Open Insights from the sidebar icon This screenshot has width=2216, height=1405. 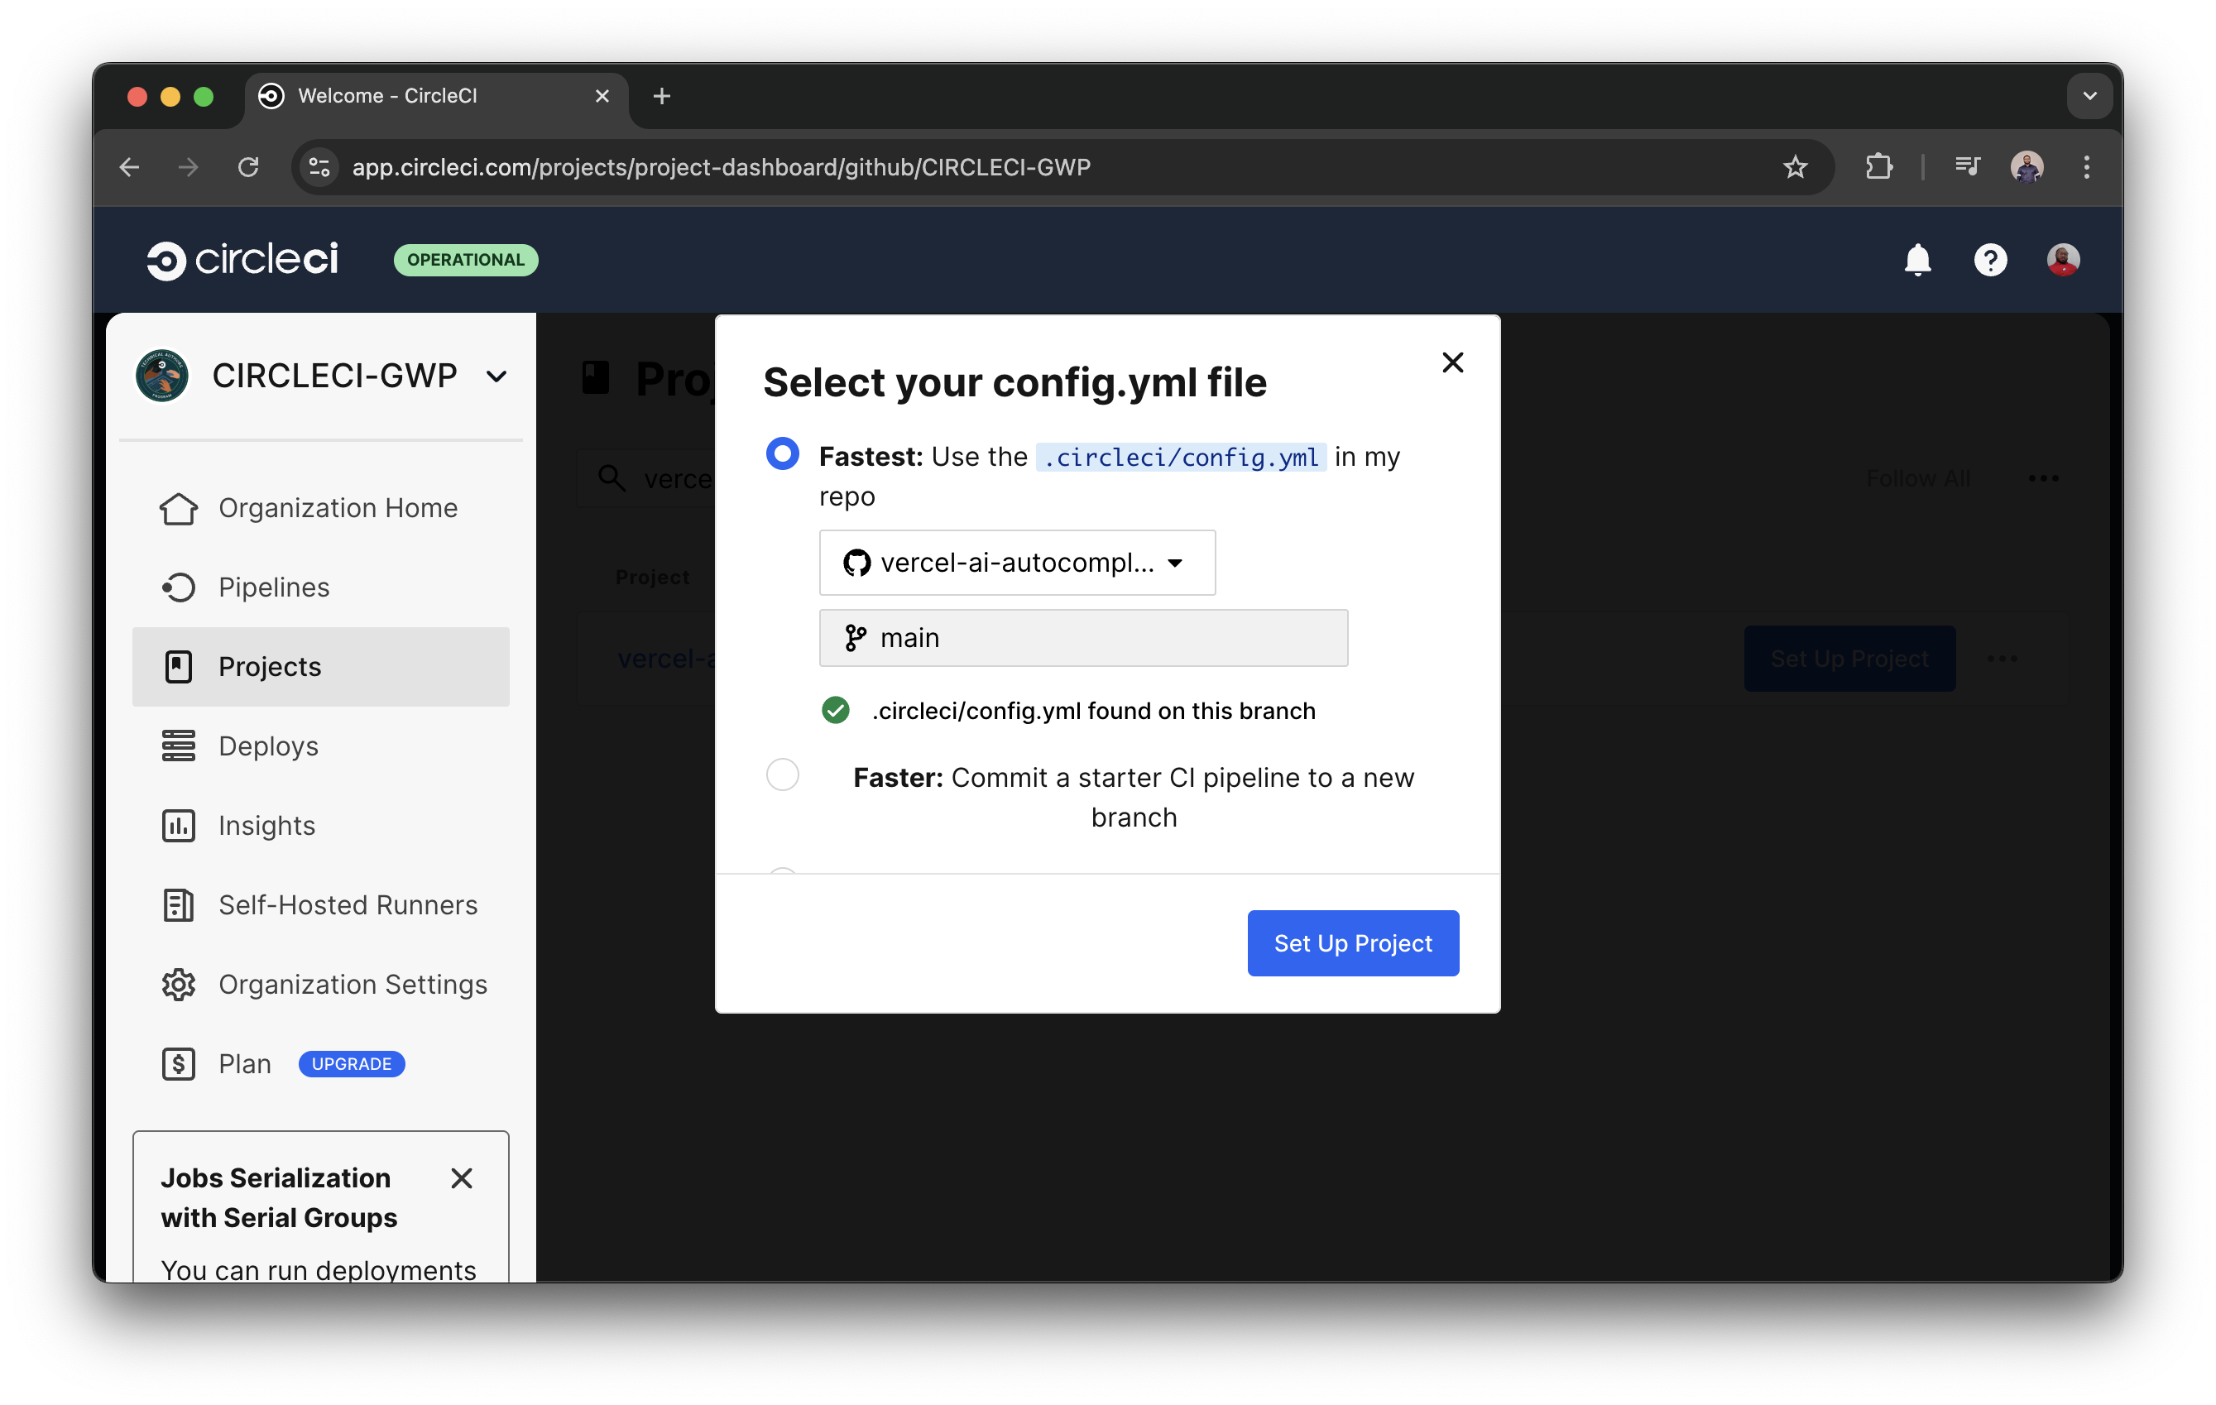(180, 825)
